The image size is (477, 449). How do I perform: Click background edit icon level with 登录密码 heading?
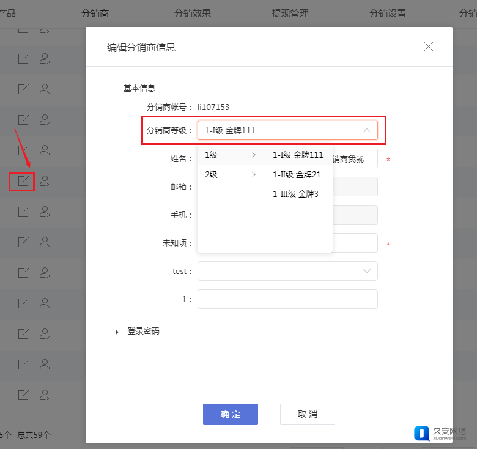[x=23, y=334]
